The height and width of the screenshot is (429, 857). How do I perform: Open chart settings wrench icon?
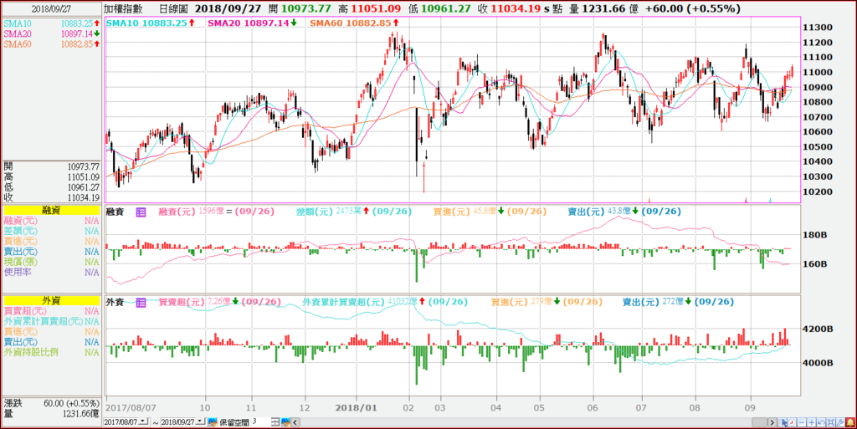pos(840,422)
